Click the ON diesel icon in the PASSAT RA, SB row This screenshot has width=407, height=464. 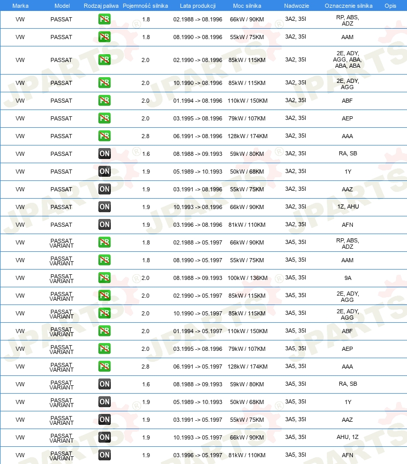click(105, 154)
